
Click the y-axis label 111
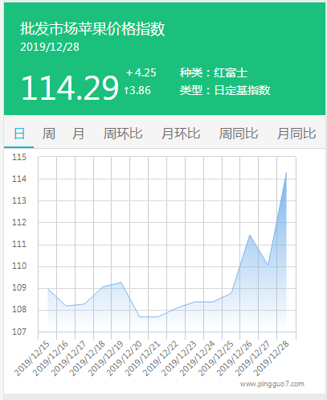19,245
